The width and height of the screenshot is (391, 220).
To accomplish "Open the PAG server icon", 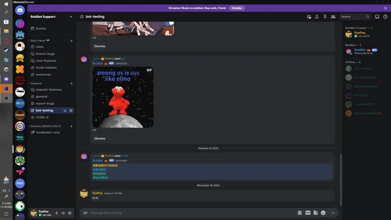I will click(x=20, y=183).
